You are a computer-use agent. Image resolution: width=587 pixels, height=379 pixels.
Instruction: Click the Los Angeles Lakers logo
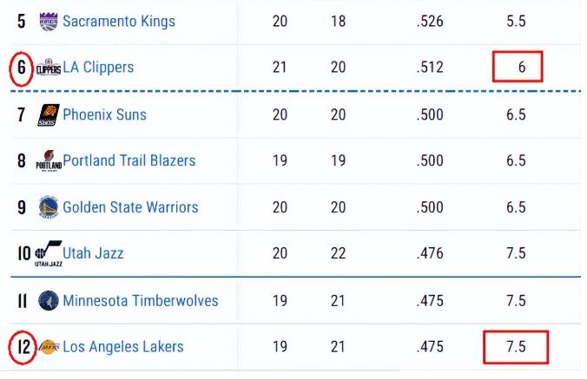[x=49, y=347]
